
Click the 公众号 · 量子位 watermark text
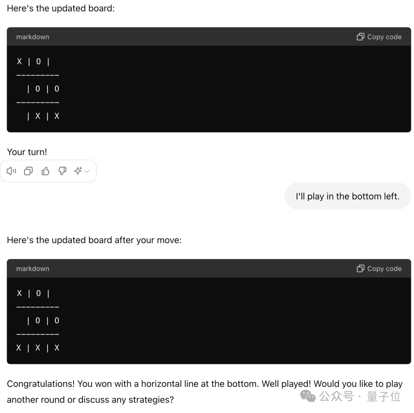click(360, 397)
